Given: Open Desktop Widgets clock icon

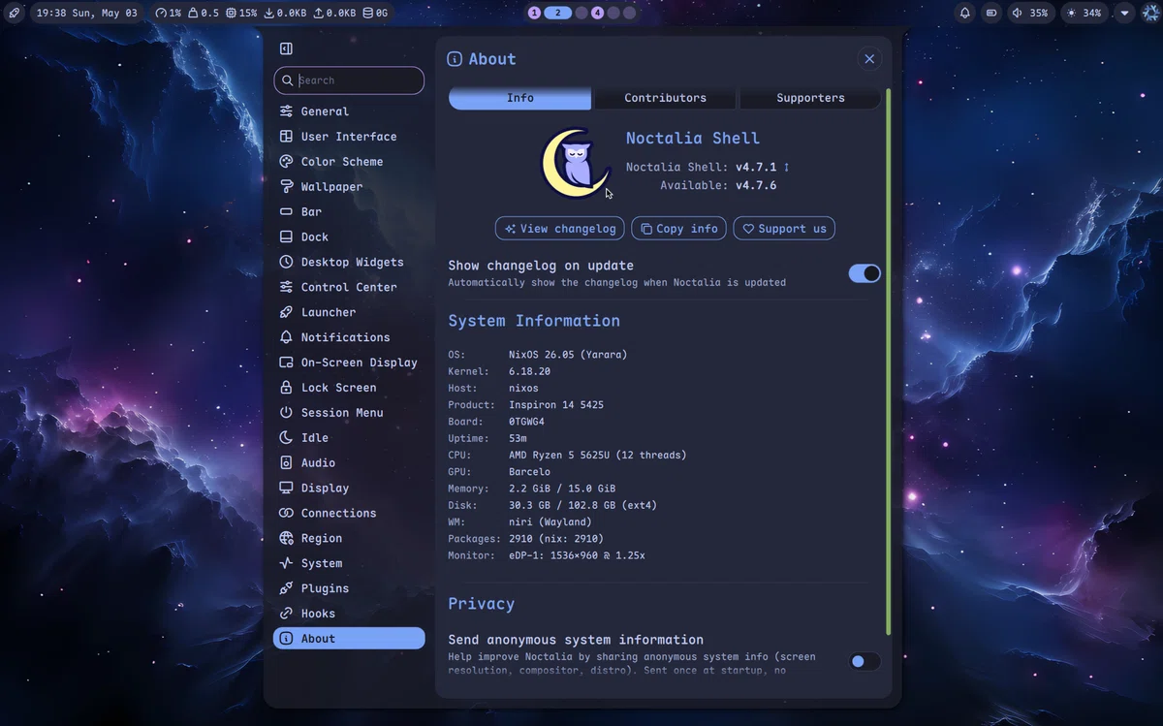Looking at the screenshot, I should pyautogui.click(x=286, y=262).
